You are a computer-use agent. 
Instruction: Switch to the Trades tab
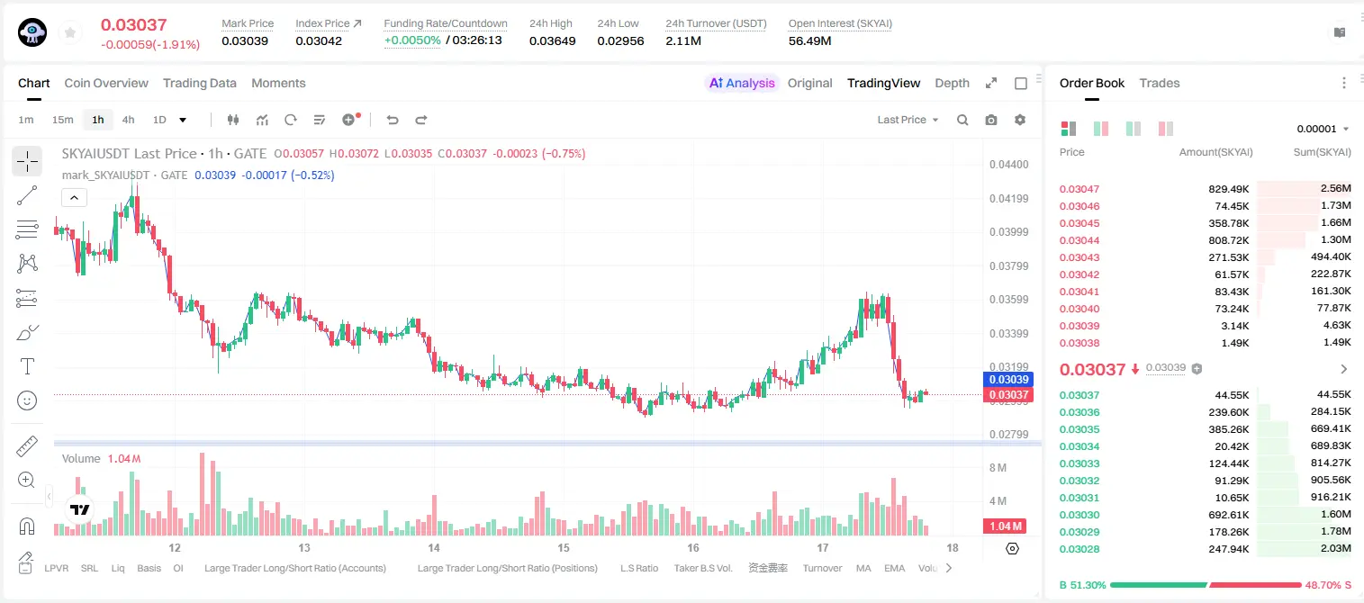[x=1160, y=83]
